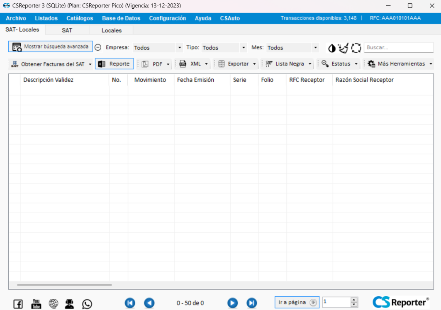The image size is (441, 310).
Task: Switch to the Locales tab
Action: pos(111,30)
